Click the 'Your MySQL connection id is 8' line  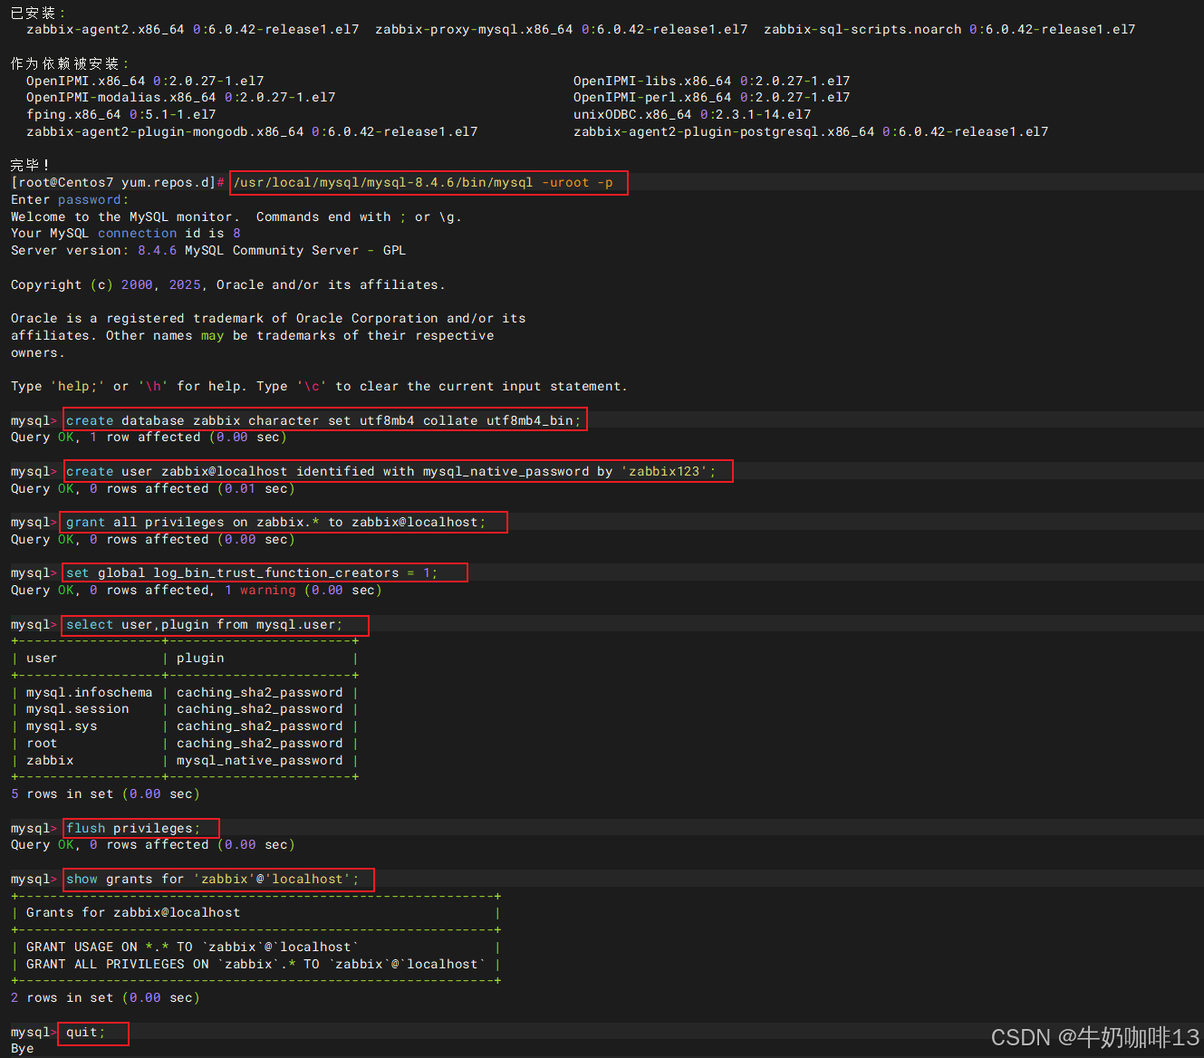(x=126, y=233)
